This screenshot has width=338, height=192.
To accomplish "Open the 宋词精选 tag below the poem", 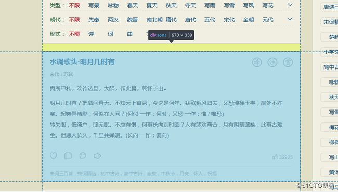I will tap(87, 173).
